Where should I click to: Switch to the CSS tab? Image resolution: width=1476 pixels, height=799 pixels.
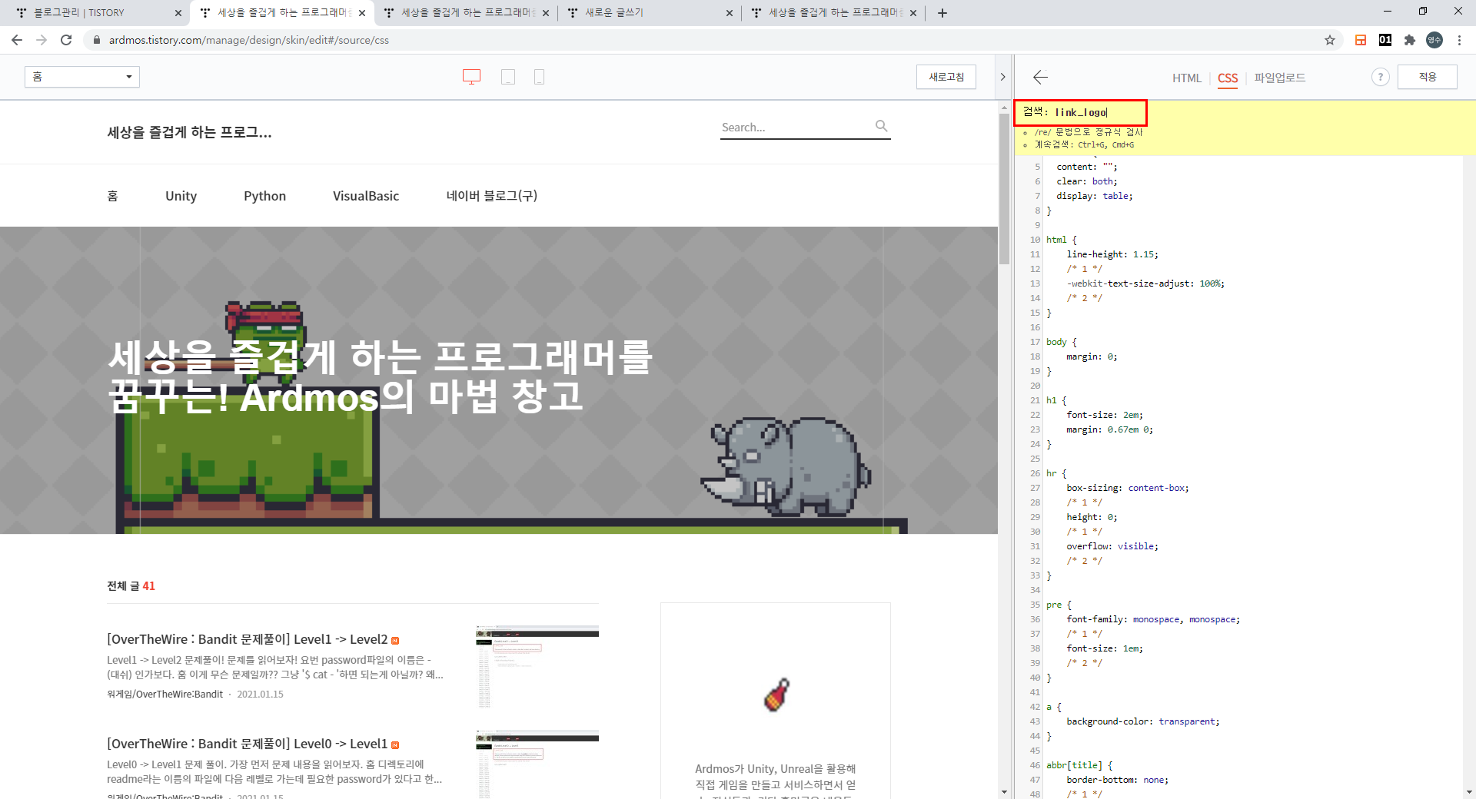(x=1228, y=78)
